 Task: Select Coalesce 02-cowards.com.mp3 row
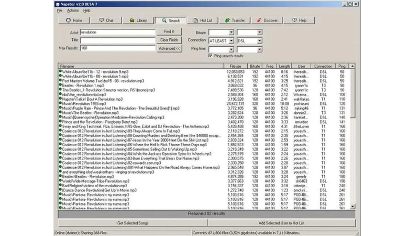(x=204, y=163)
